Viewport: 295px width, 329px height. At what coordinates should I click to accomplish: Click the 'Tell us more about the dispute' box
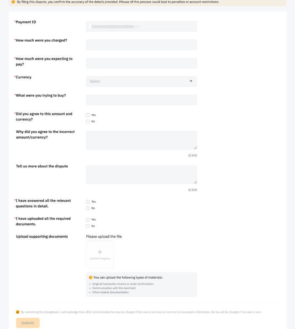[x=141, y=175]
